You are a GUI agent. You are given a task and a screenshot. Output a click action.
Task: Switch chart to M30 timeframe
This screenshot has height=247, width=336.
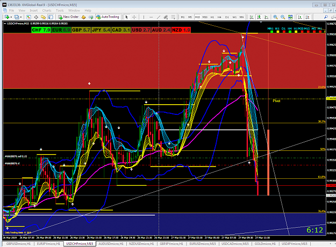pyautogui.click(x=205, y=17)
